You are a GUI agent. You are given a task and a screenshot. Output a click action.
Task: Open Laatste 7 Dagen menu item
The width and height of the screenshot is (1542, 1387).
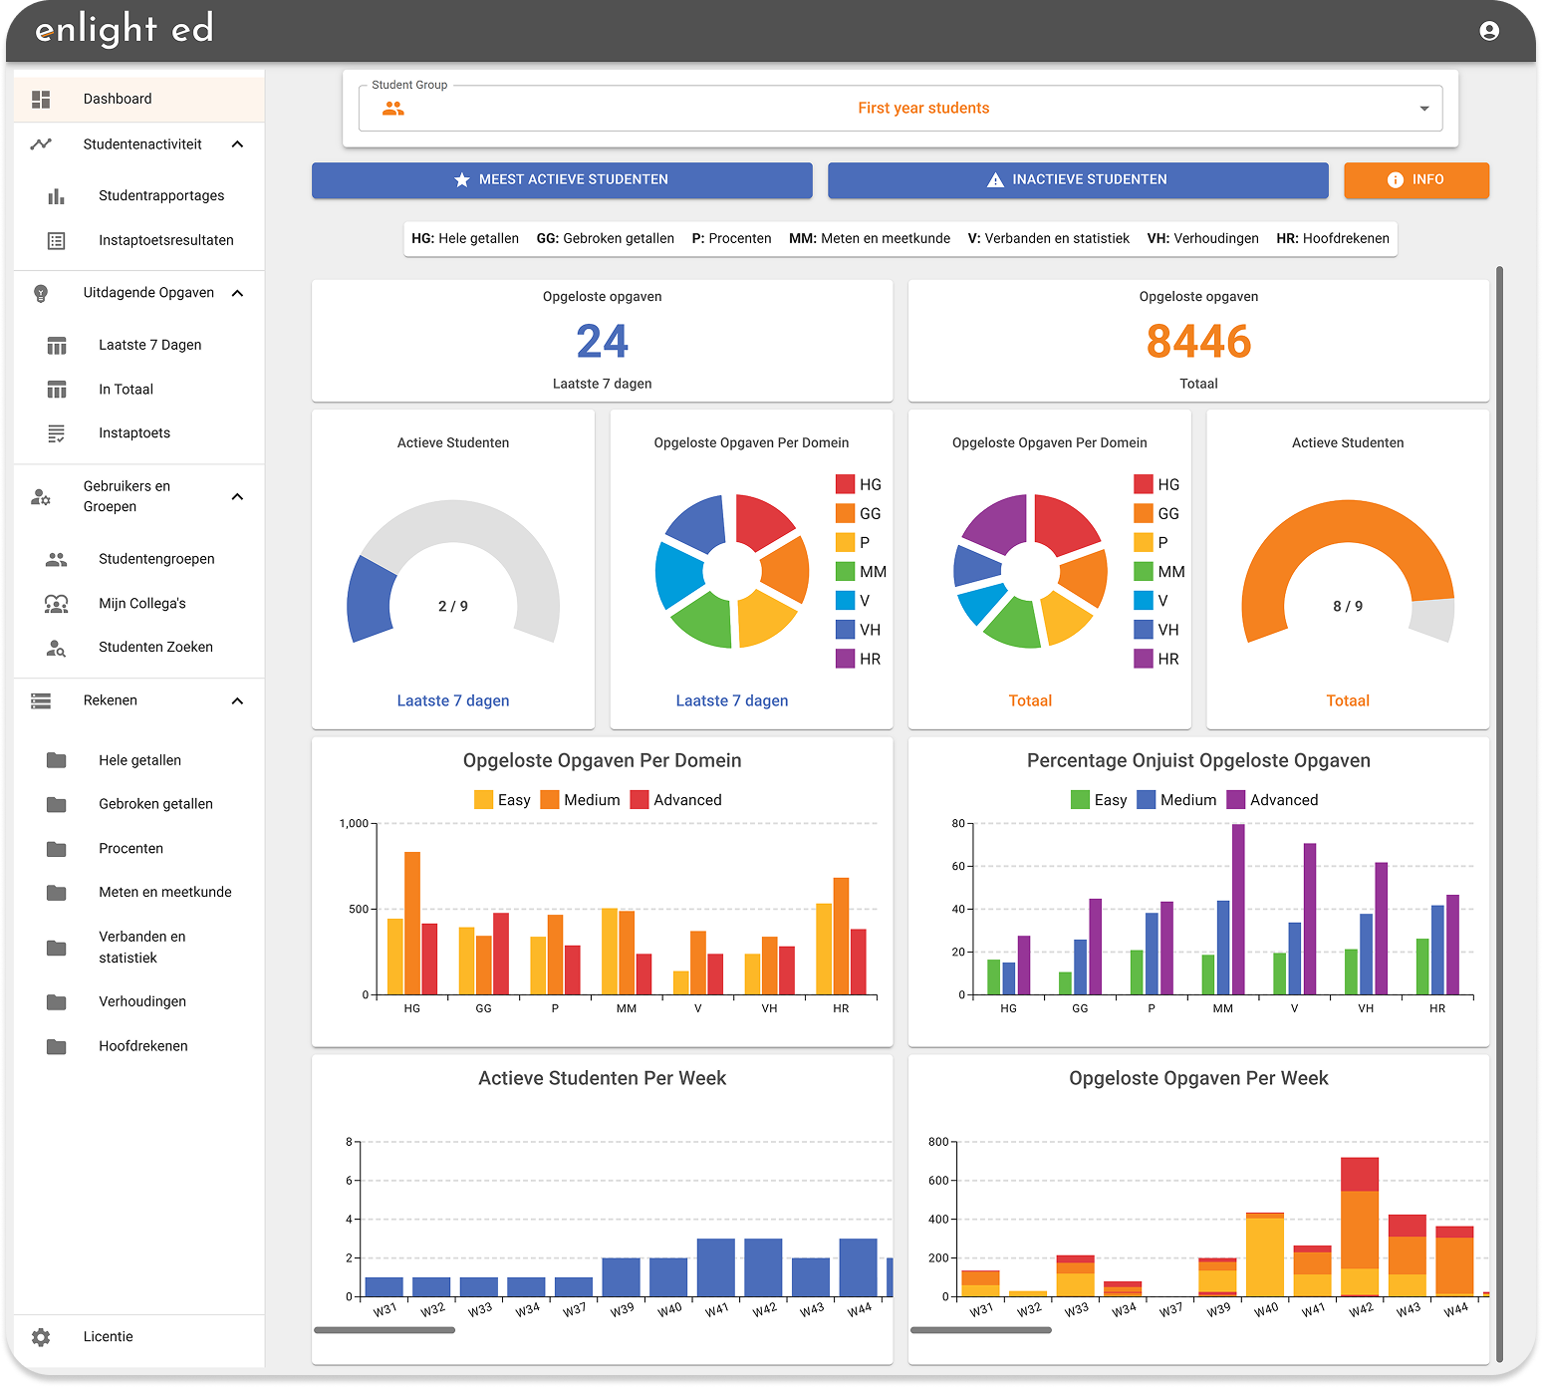[149, 345]
